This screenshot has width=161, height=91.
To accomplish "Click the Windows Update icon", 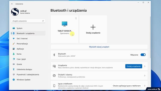I will [14, 80].
